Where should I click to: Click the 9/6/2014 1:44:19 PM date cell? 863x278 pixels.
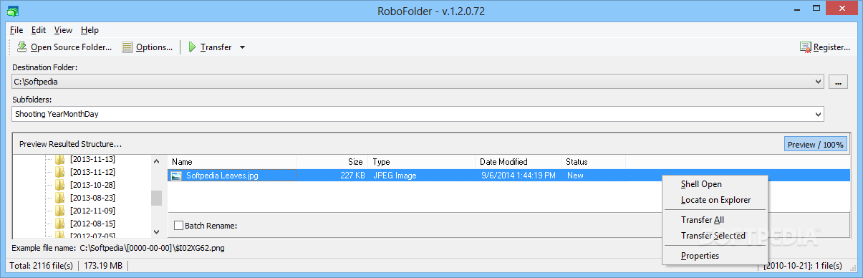click(x=519, y=175)
